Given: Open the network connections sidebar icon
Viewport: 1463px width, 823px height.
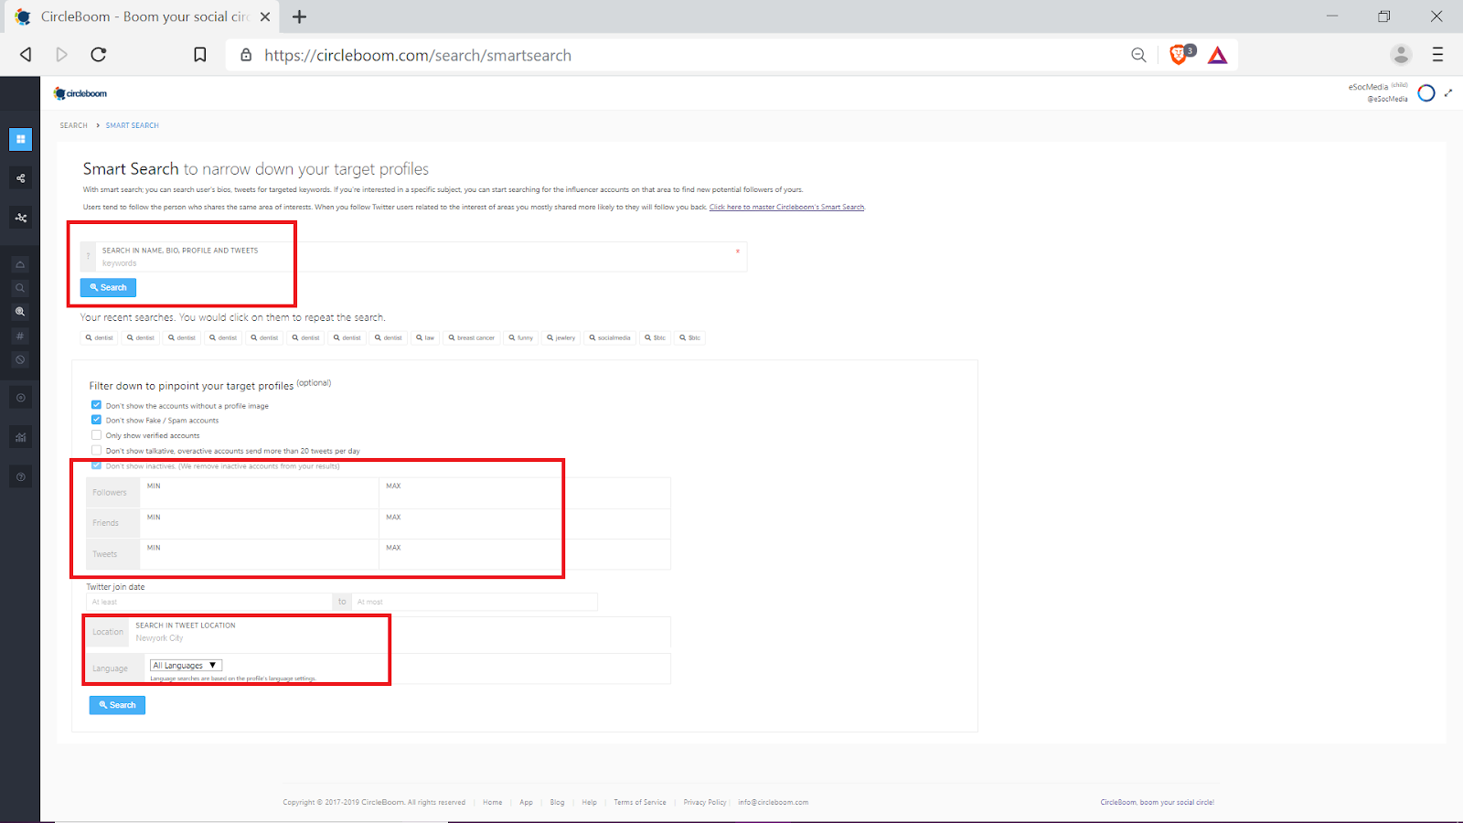Looking at the screenshot, I should tap(20, 218).
